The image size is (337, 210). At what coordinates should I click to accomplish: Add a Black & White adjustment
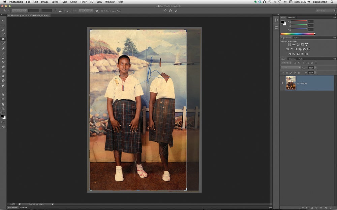296,49
